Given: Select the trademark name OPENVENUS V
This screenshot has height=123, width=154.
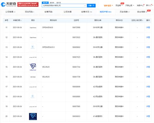Looking at the screenshot, I should (x=48, y=47).
